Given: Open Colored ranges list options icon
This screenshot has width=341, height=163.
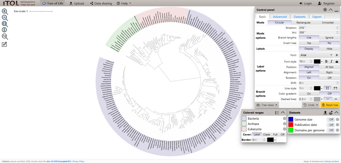Looking at the screenshot, I should 277,113.
